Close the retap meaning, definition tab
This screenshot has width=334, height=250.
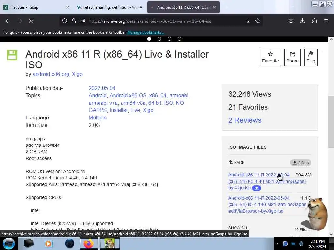point(141,7)
